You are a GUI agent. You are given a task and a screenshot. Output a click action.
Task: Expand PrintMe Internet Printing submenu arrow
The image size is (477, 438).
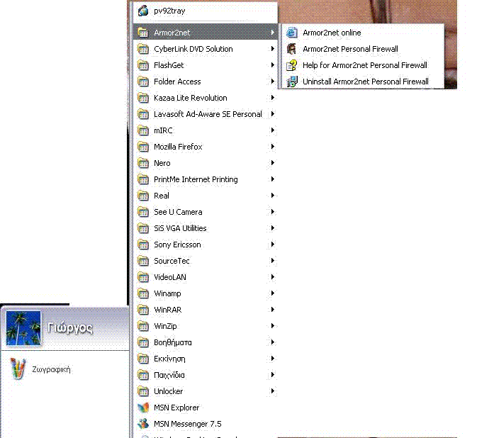[x=273, y=179]
